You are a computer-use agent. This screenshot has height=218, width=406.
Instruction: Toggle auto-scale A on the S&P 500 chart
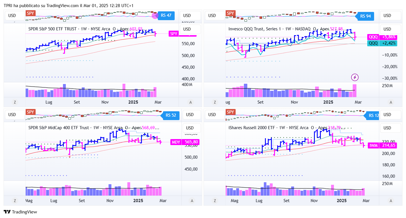tap(191, 102)
